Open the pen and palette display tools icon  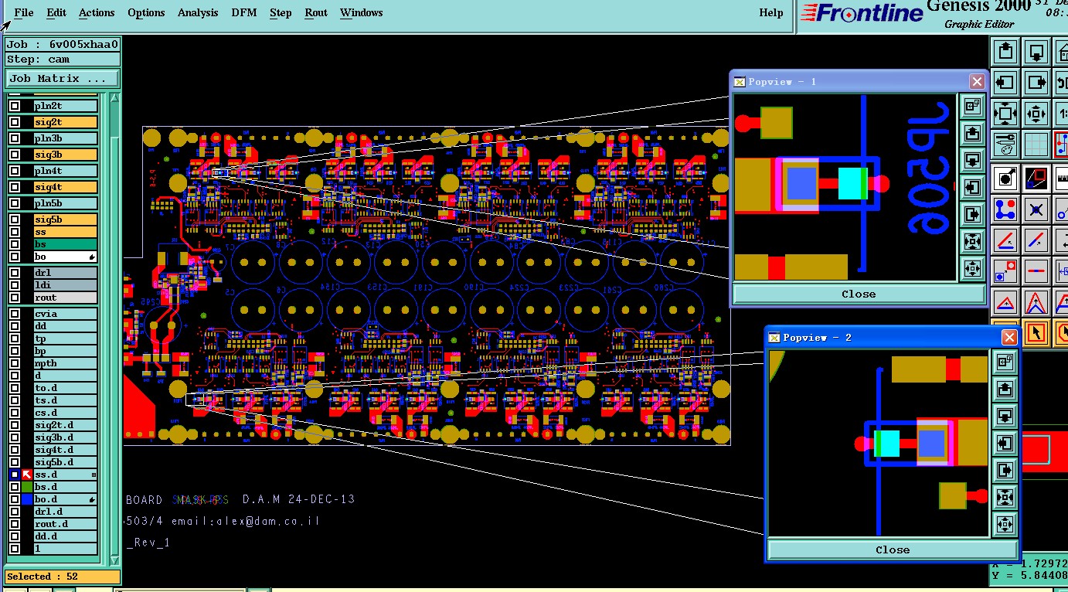[1005, 143]
